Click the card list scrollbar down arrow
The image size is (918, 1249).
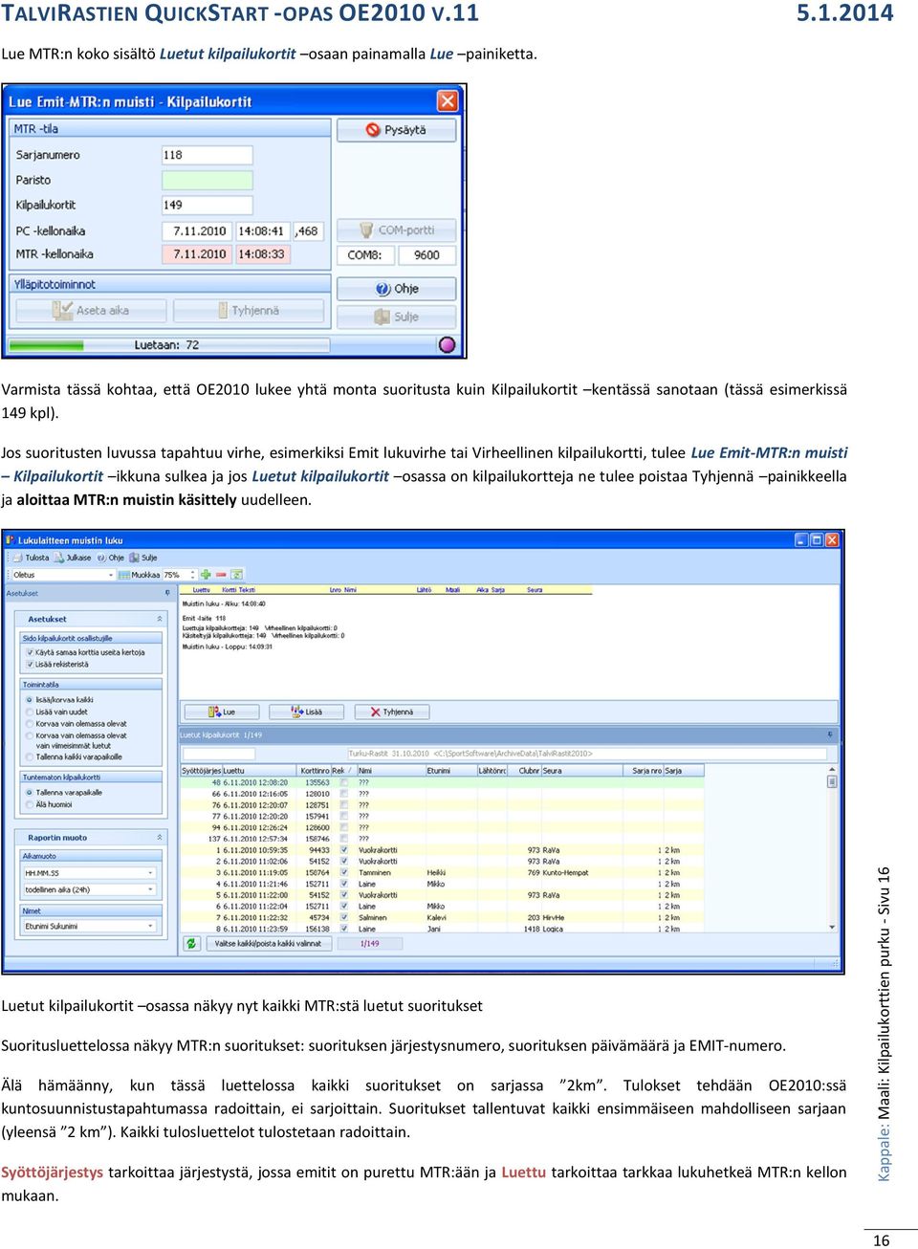pyautogui.click(x=832, y=928)
